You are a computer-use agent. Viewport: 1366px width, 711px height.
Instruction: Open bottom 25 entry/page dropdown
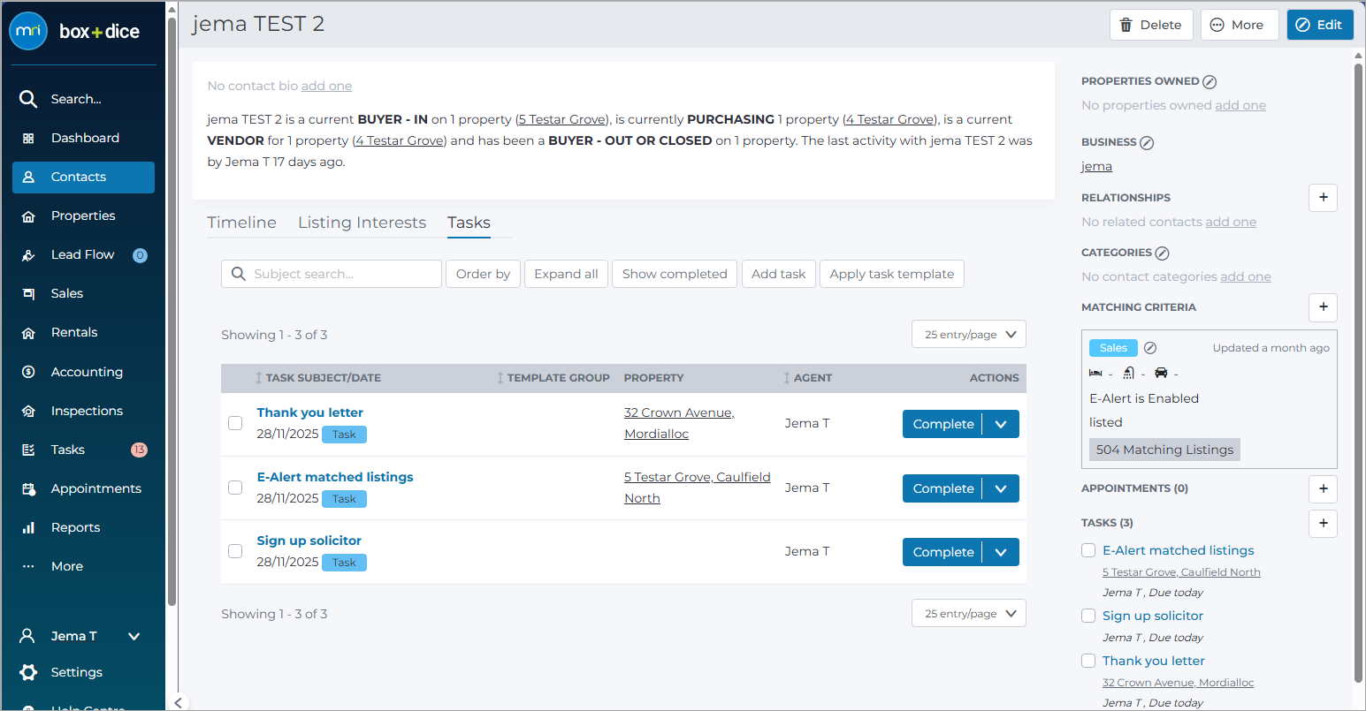969,613
